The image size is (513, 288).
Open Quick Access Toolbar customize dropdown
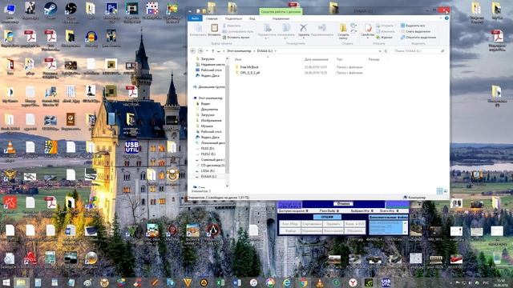click(208, 11)
